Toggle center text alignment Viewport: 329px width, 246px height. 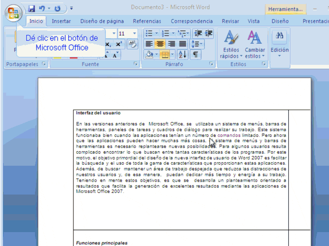point(160,44)
